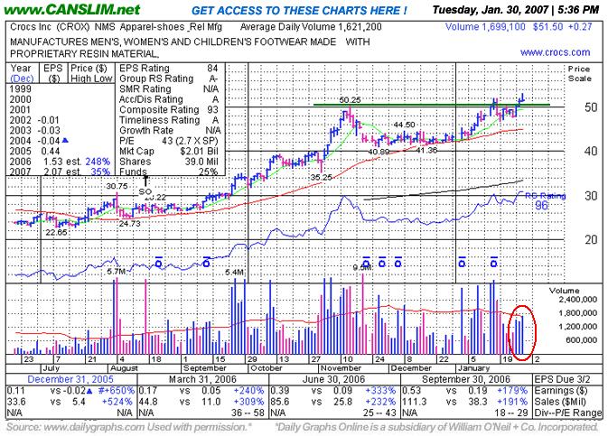Image resolution: width=608 pixels, height=436 pixels.
Task: Click the 'Price Scale' heading
Action: [579, 74]
